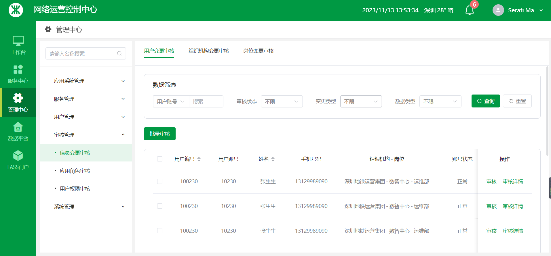Image resolution: width=551 pixels, height=256 pixels.
Task: Click 审核详情 in the second table row
Action: (513, 206)
